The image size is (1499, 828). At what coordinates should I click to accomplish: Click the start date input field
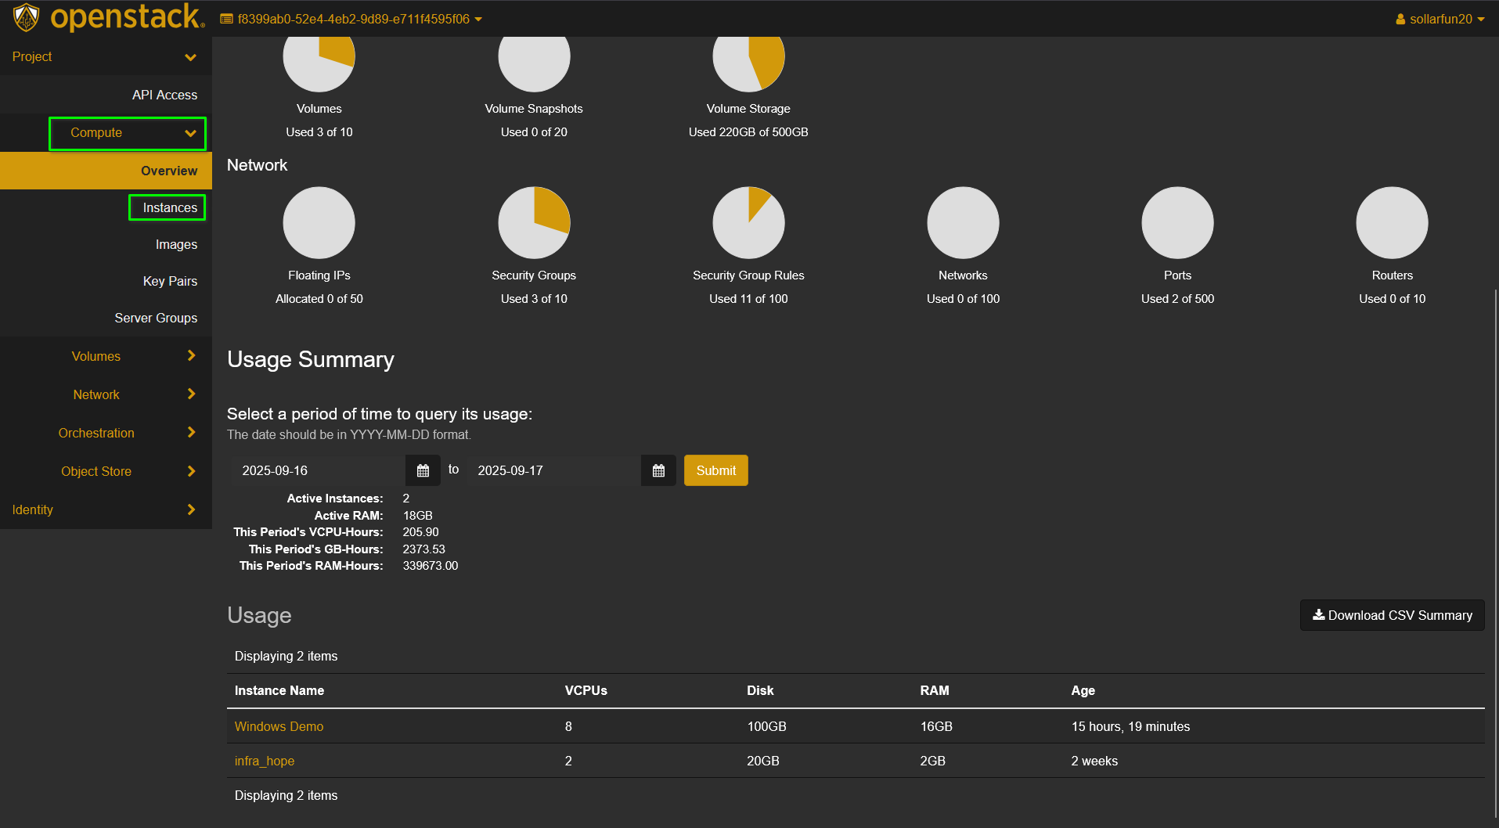[317, 470]
